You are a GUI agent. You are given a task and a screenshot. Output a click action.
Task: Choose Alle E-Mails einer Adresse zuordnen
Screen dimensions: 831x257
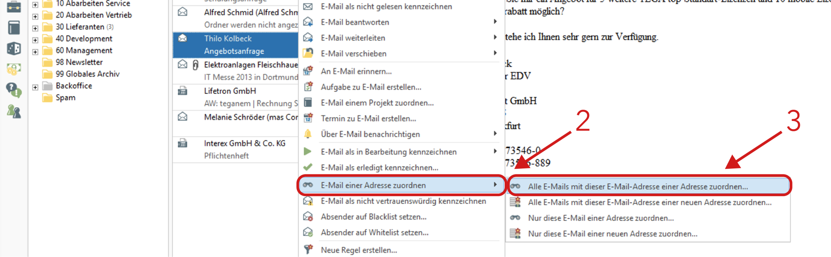tap(648, 187)
